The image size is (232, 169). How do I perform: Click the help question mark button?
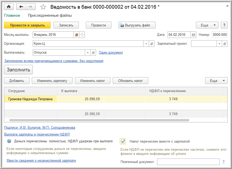click(x=224, y=25)
